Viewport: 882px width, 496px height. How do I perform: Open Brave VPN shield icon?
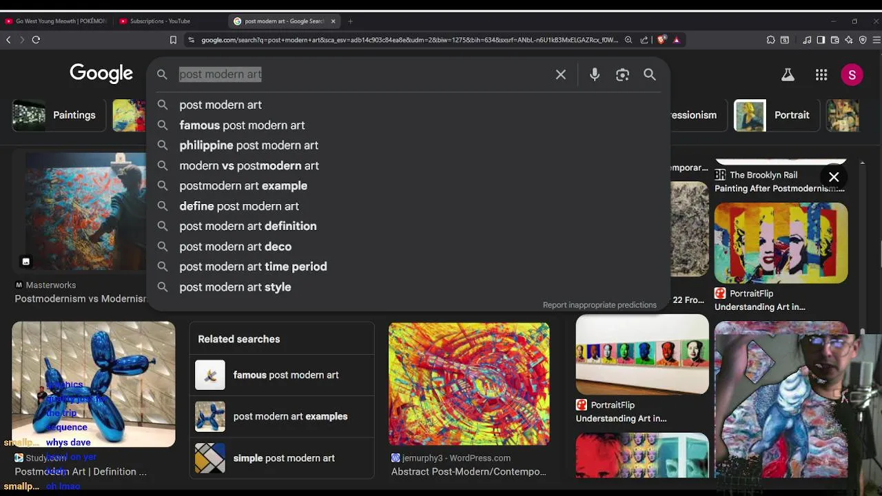click(863, 40)
